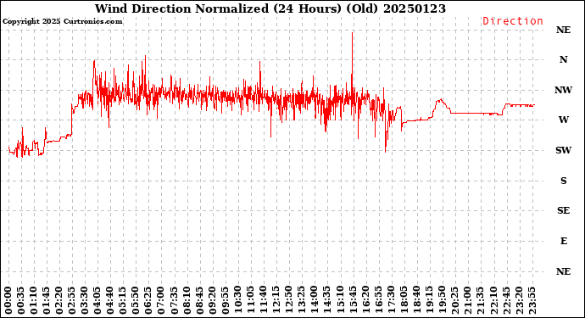Click the '19:50' time axis label
Screen dimensions: 585x318
pos(442,300)
